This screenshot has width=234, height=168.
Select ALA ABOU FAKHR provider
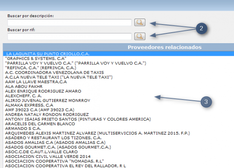pos(119,86)
